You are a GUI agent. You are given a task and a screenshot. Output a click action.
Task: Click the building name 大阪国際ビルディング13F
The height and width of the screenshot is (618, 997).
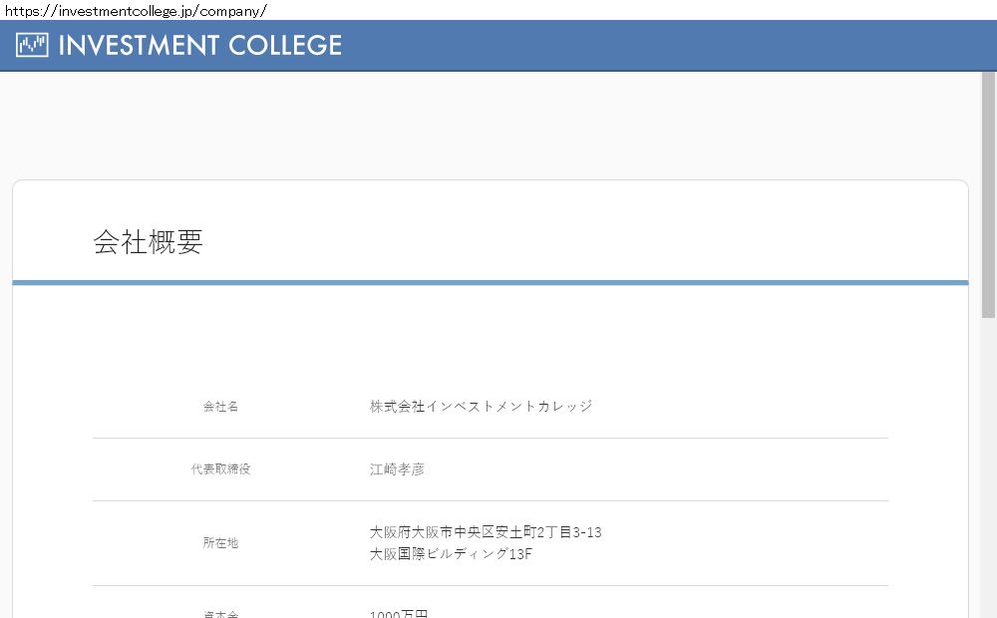(x=451, y=554)
